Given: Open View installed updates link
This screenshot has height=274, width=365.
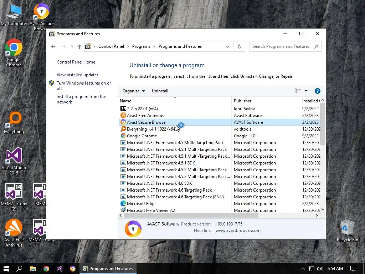Looking at the screenshot, I should click(x=77, y=75).
